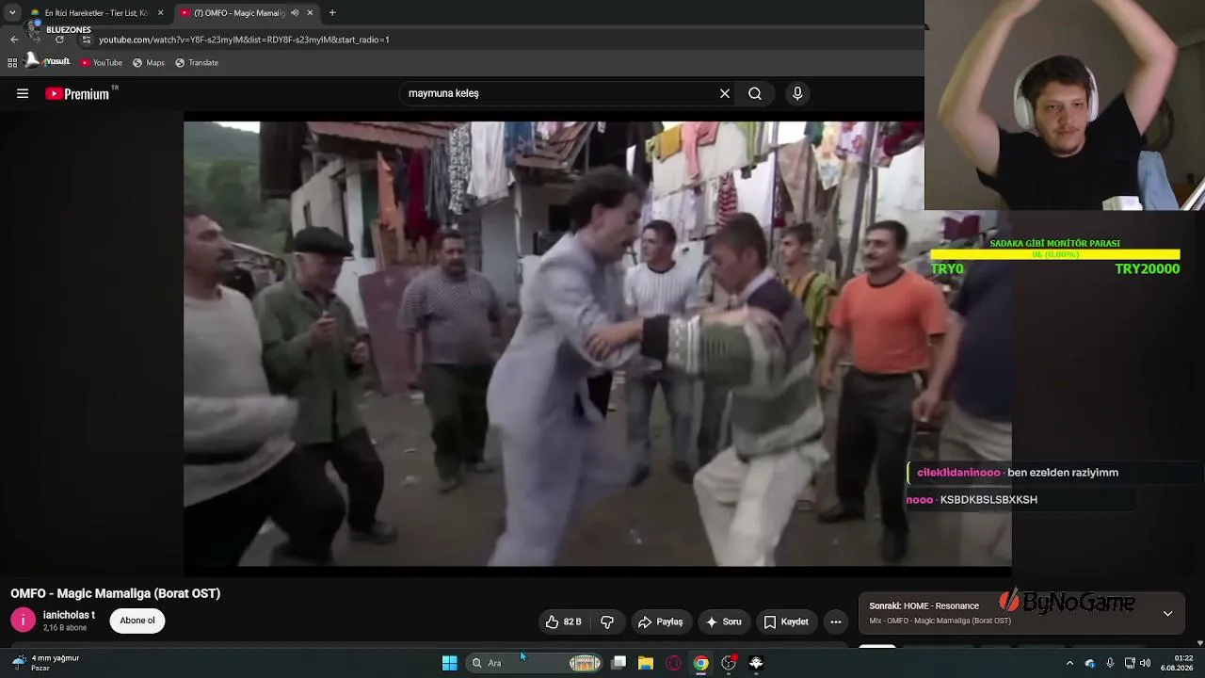This screenshot has width=1205, height=678.
Task: Open the tray microphone indicator
Action: pyautogui.click(x=1110, y=663)
